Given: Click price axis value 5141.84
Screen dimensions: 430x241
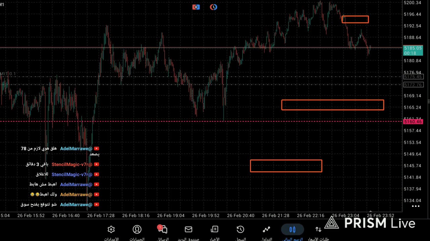Looking at the screenshot, I should 413,177.
